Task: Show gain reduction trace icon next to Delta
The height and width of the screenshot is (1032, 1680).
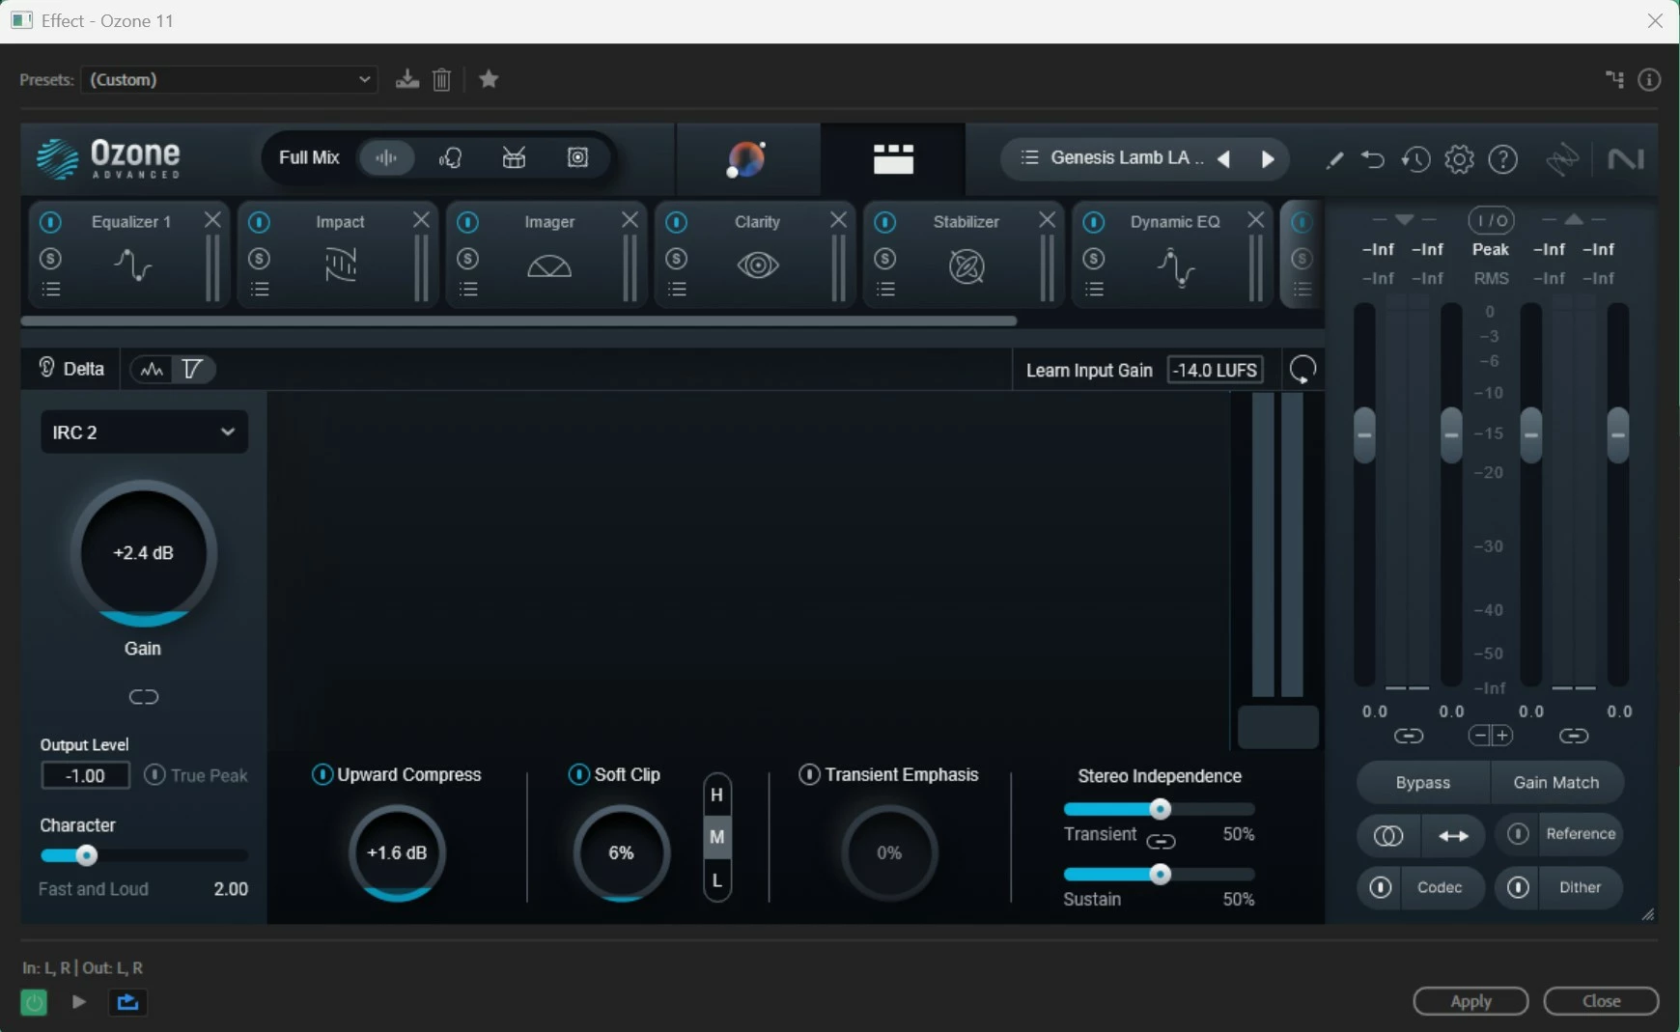Action: (x=192, y=369)
